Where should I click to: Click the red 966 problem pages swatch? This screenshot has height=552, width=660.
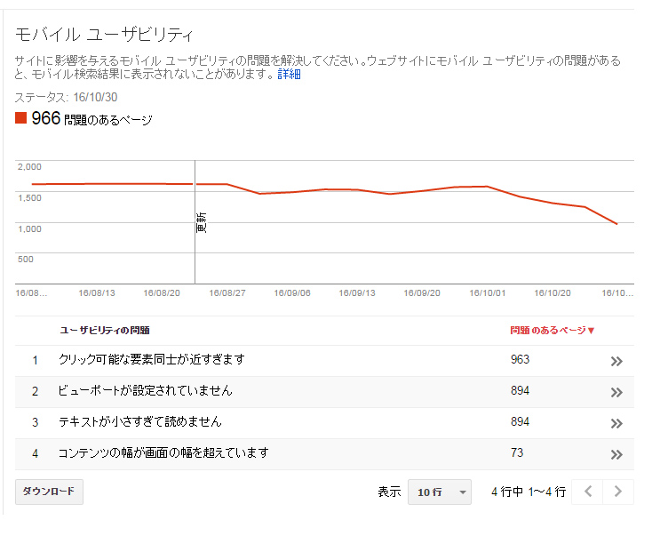pyautogui.click(x=20, y=118)
